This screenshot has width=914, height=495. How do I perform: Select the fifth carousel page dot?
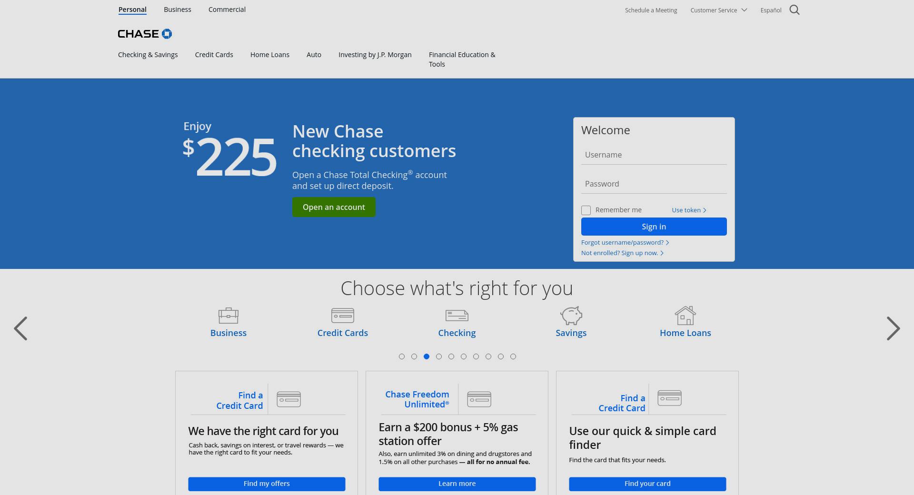tap(451, 356)
